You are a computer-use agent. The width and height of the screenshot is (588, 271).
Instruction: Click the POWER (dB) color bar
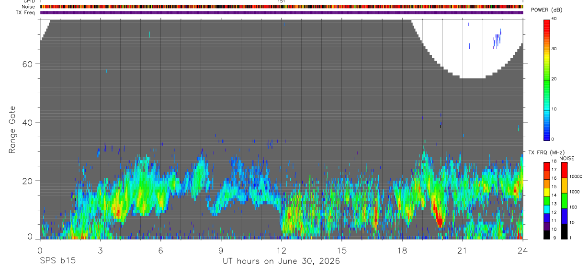547,79
